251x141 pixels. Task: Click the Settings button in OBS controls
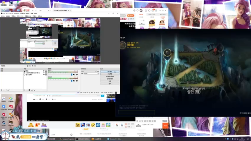[x=110, y=81]
